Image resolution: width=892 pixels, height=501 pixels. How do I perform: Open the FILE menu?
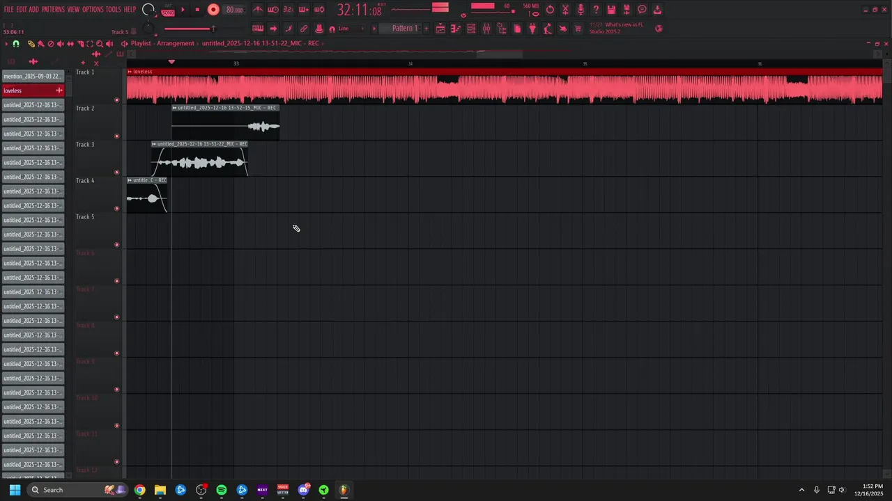point(9,10)
